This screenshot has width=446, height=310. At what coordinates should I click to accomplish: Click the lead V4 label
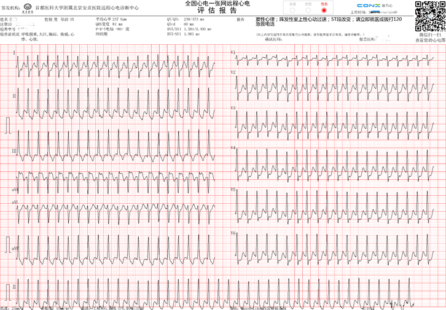pyautogui.click(x=233, y=147)
